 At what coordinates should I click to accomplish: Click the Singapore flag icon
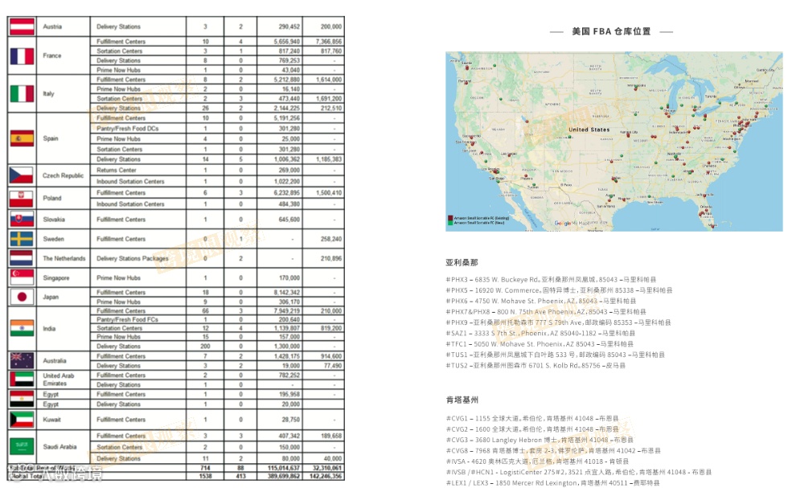pyautogui.click(x=22, y=277)
